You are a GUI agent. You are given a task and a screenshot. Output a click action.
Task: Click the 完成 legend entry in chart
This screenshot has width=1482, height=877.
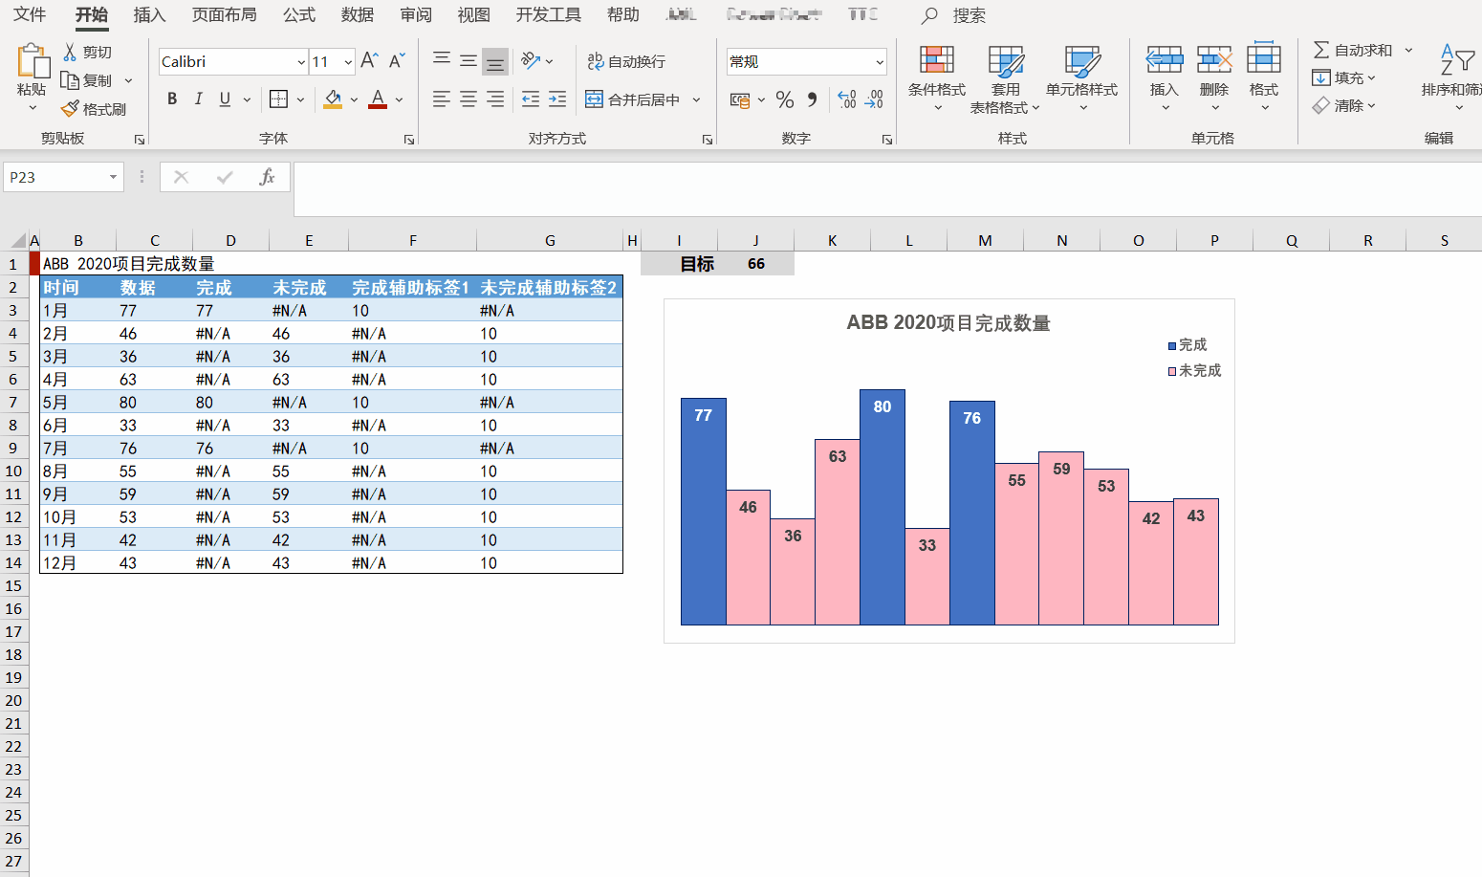pos(1188,344)
